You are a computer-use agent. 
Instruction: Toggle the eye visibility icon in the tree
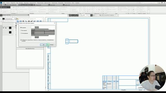3,28
